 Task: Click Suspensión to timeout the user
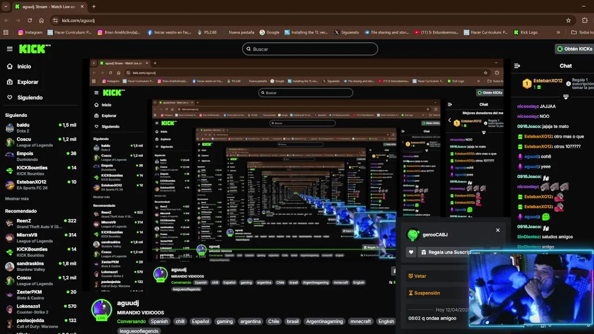pos(424,293)
